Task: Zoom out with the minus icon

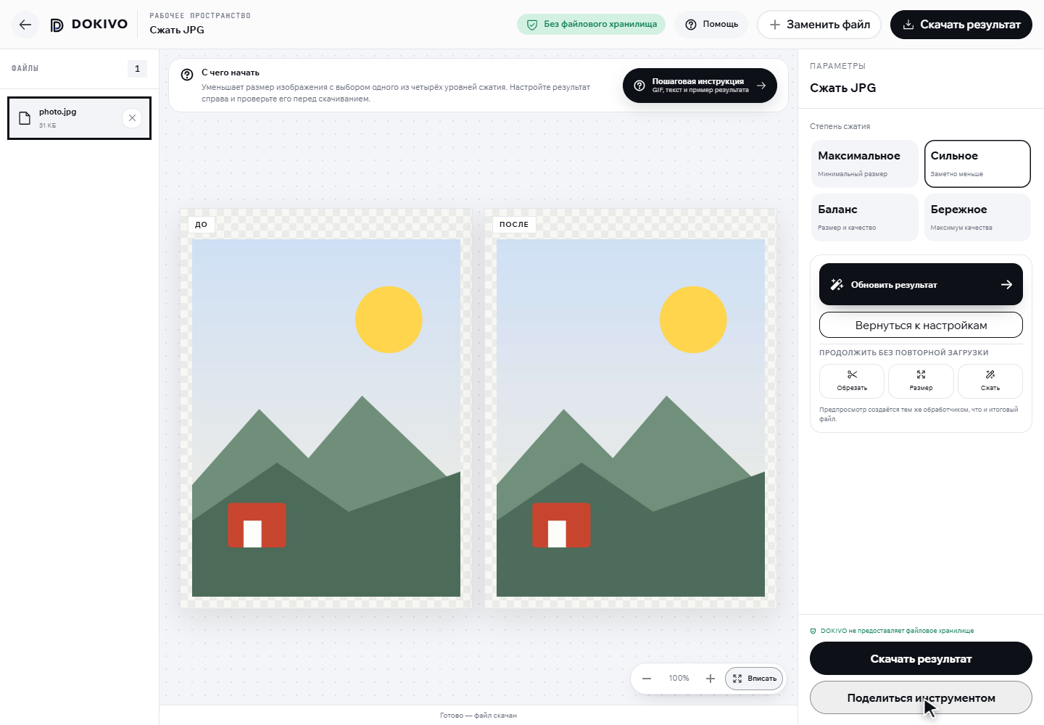Action: click(x=647, y=679)
